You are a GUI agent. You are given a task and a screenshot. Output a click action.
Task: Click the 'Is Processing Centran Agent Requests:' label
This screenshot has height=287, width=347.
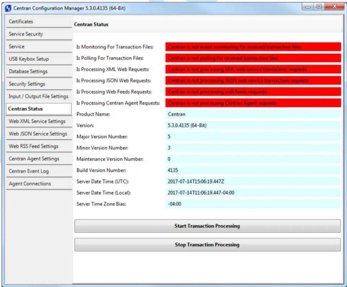118,103
